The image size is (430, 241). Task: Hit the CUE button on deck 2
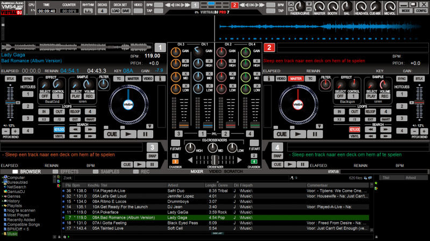(x=281, y=134)
